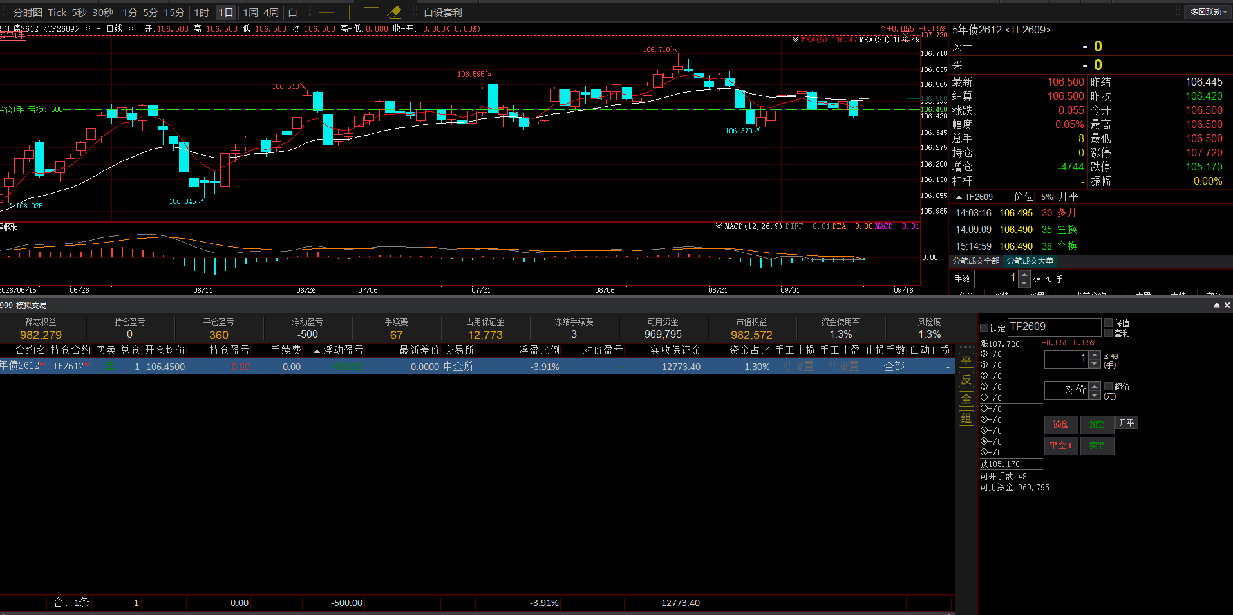This screenshot has height=615, width=1233.
Task: Check the 保值 hedging checkbox
Action: point(1108,323)
